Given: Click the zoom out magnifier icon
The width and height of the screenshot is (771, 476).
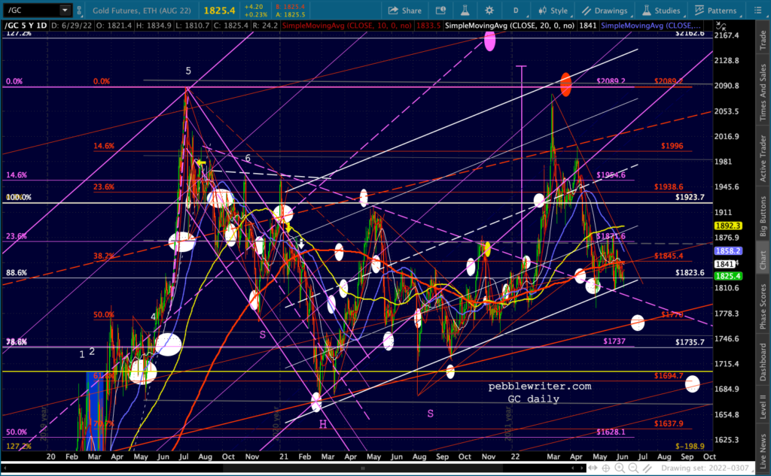Looking at the screenshot, I should click(x=634, y=468).
